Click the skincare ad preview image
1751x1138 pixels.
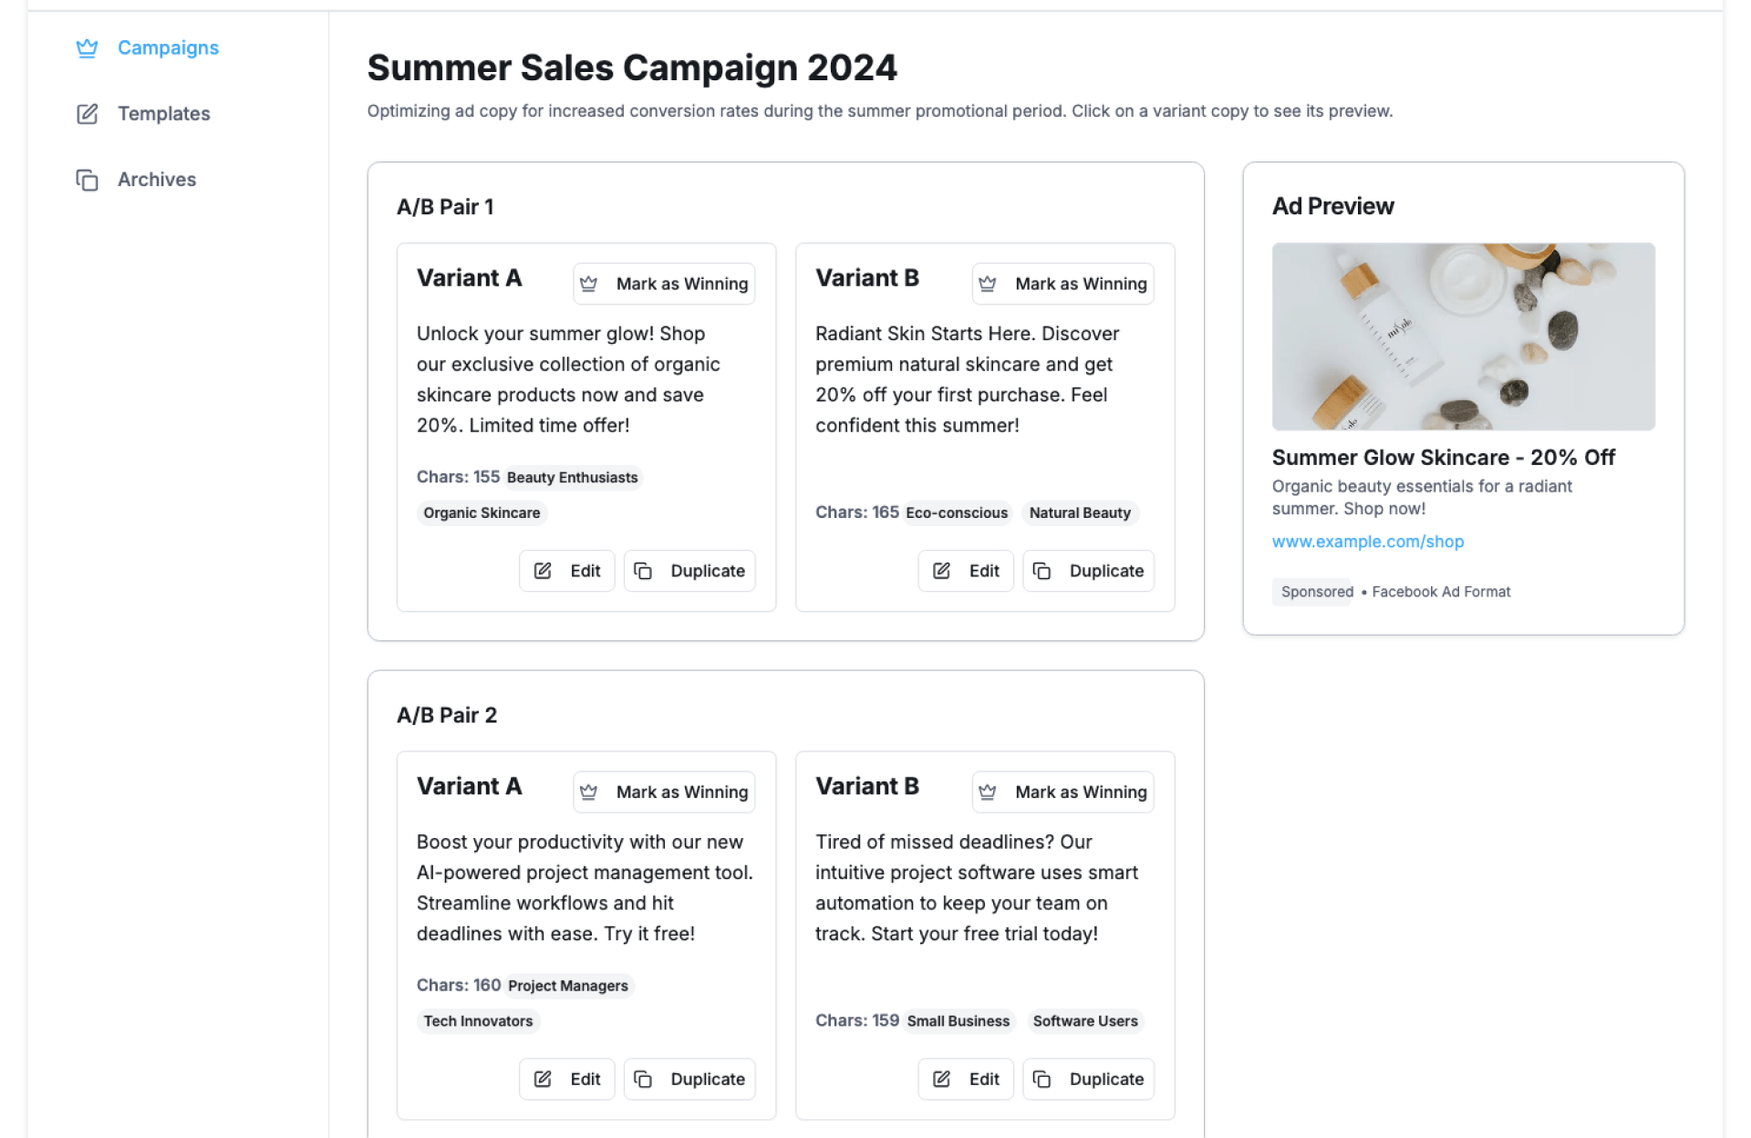coord(1463,336)
